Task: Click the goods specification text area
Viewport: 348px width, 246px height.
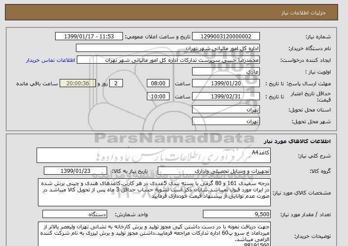Action: pyautogui.click(x=154, y=192)
